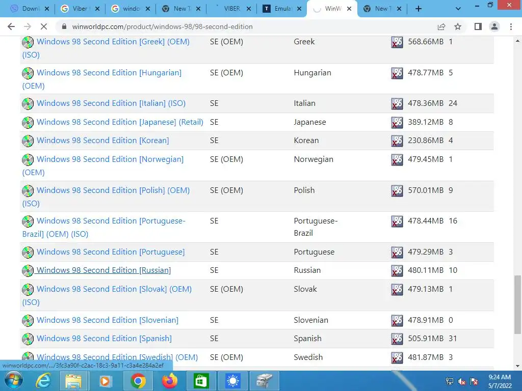Close the VIBER tab
Viewport: 522px width, 391px height.
[248, 9]
